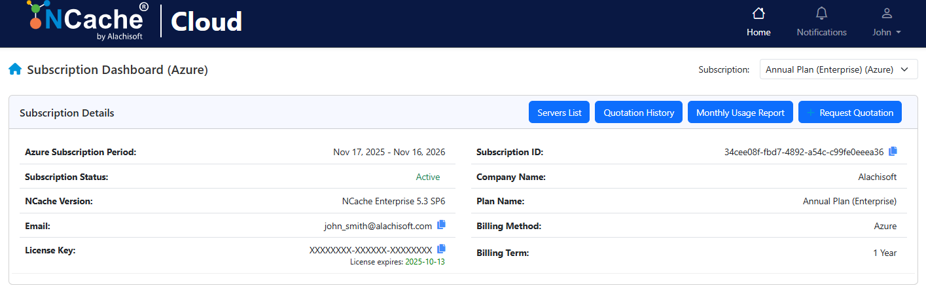Copy the License Key with copy icon
The image size is (926, 292).
(x=441, y=249)
